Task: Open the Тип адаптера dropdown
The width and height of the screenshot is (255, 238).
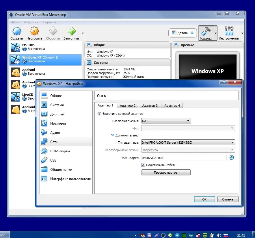Action: 188,143
